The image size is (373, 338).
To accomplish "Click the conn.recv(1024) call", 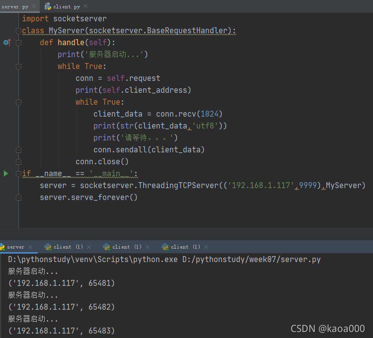I will 189,114.
